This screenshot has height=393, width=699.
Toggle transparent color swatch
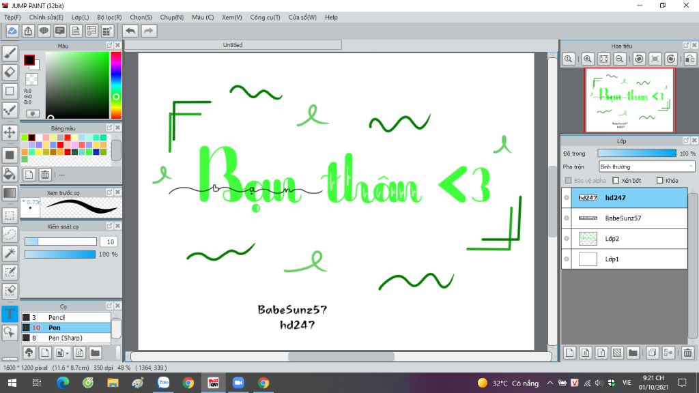pyautogui.click(x=31, y=79)
